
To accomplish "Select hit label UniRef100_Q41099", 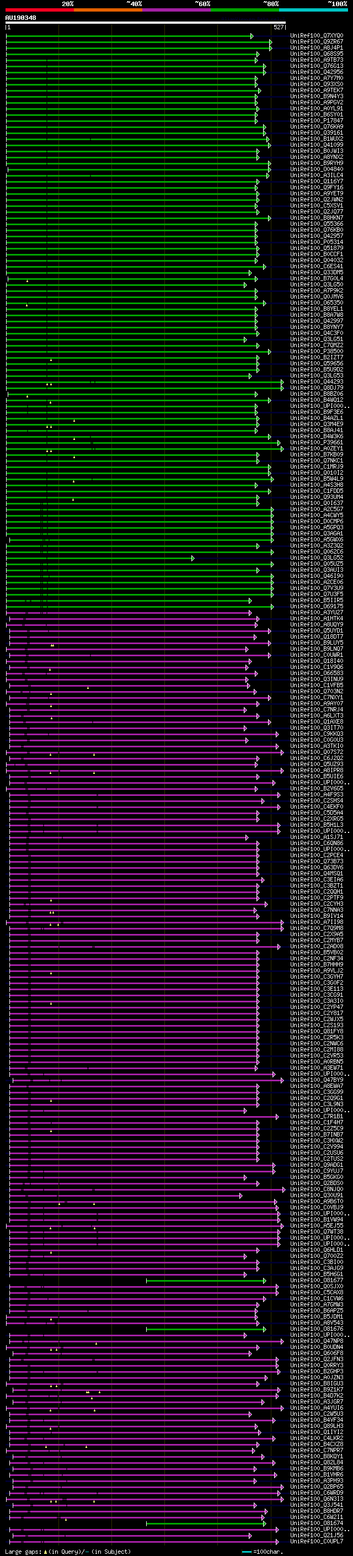I will tap(317, 145).
